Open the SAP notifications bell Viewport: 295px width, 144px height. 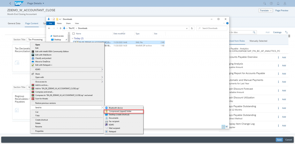pos(278,3)
